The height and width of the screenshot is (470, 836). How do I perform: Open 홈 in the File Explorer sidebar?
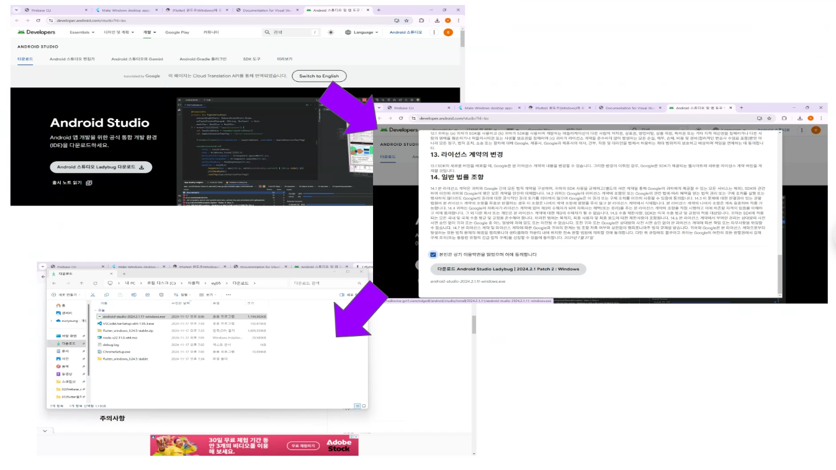coord(61,306)
